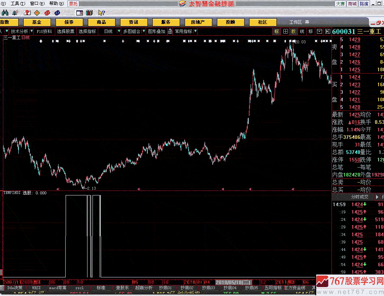Select the 五阳指标 indicator tab
Viewport: 384px width, 296px height.
(x=273, y=288)
